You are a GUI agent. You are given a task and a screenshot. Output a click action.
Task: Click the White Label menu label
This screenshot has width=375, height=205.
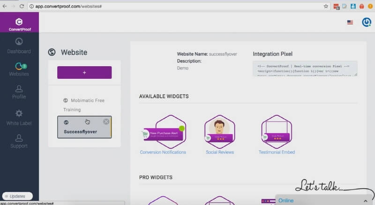(x=19, y=123)
